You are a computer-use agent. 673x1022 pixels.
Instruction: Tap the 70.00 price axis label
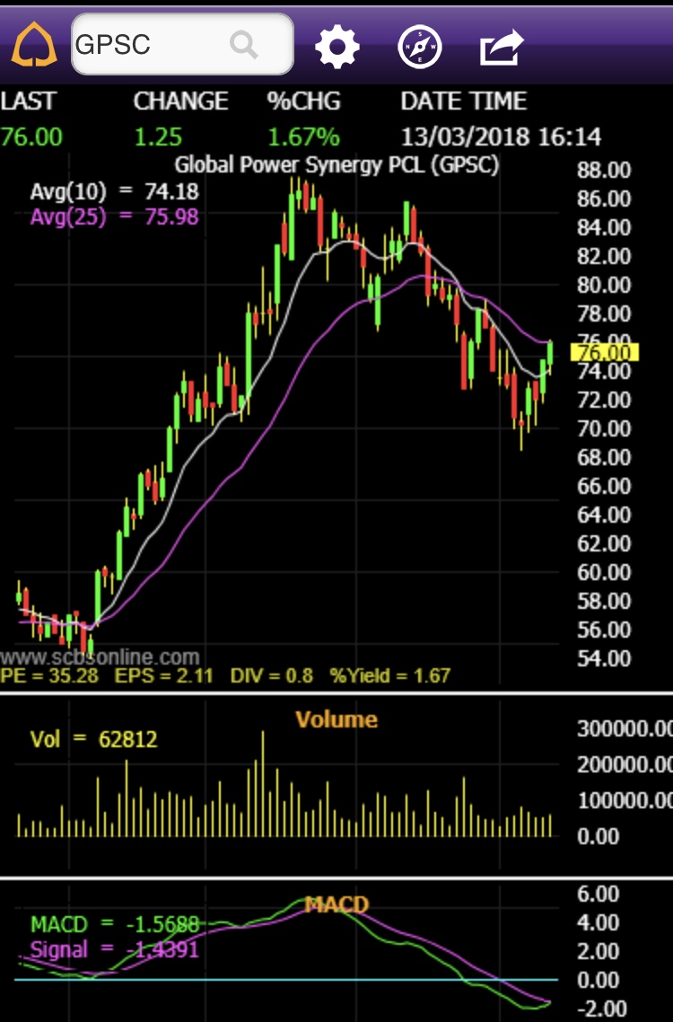(x=604, y=428)
